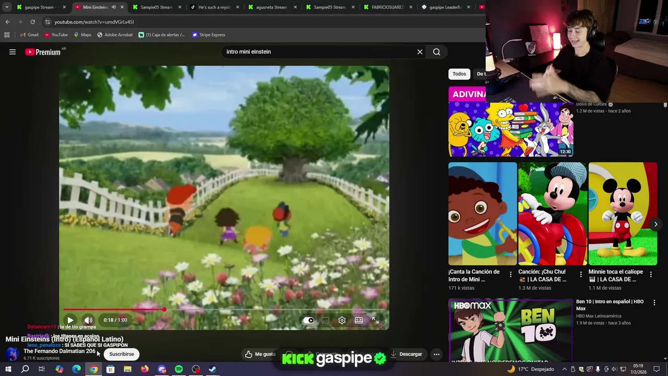Open the Ben 10 intro video thumbnail
The width and height of the screenshot is (668, 376).
tap(511, 330)
